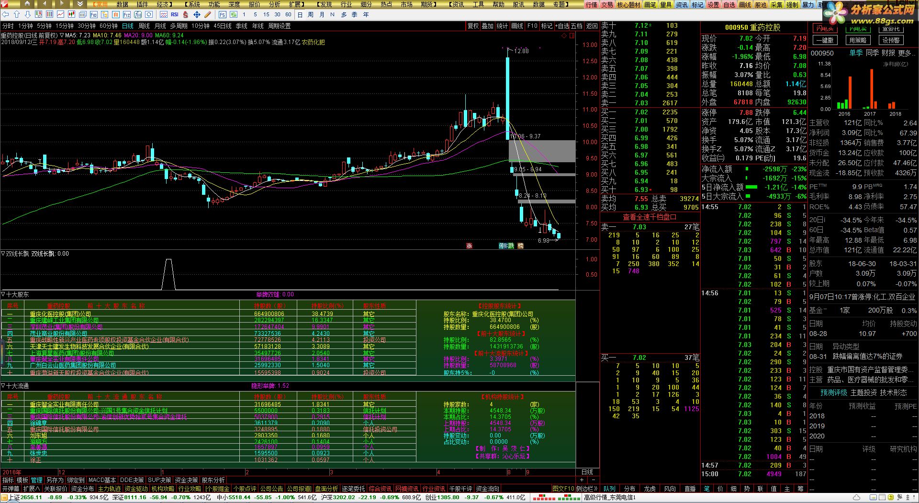Image resolution: width=919 pixels, height=503 pixels.
Task: Select the 管理 bottom tab
Action: pyautogui.click(x=36, y=480)
